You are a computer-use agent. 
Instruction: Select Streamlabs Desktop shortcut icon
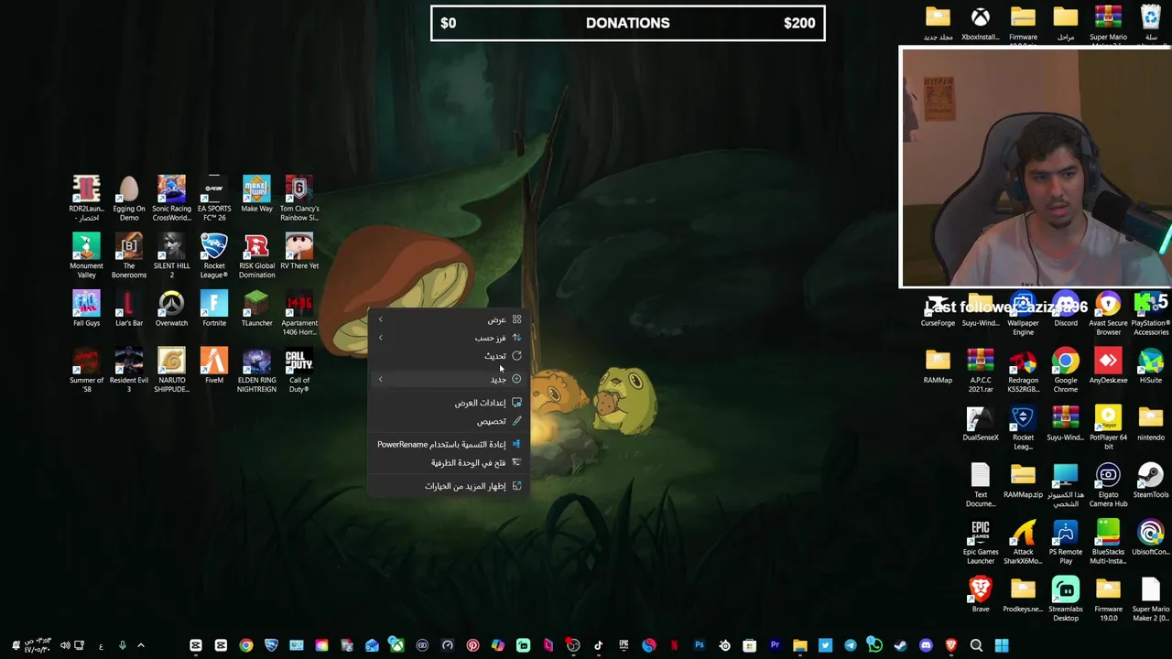click(x=1065, y=599)
